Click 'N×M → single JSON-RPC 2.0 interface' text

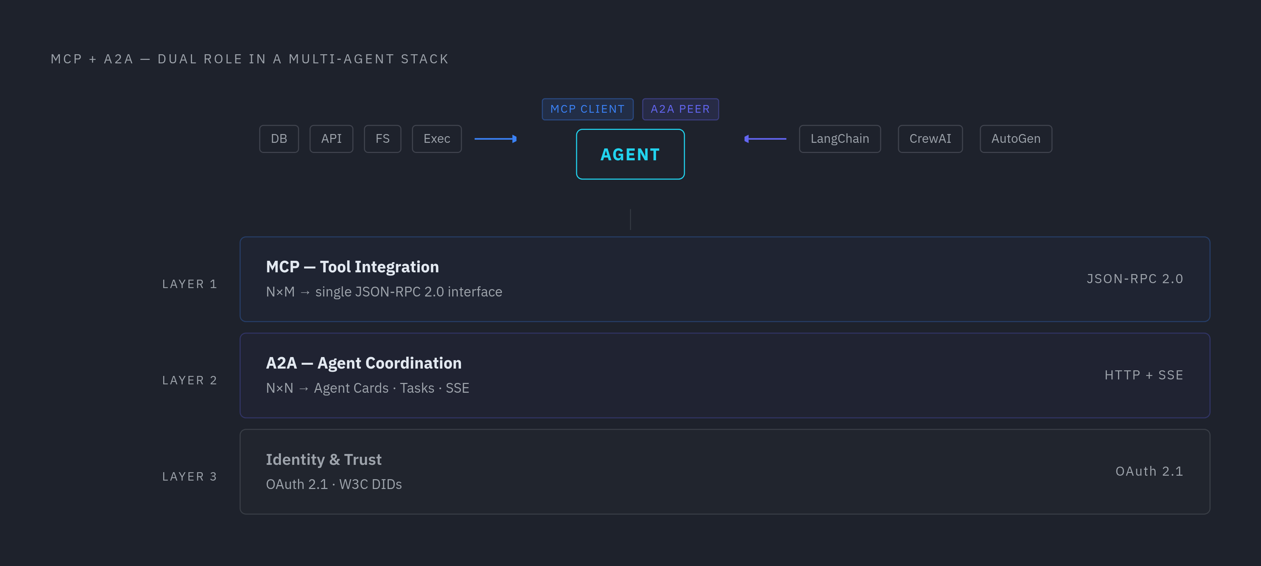click(x=384, y=292)
